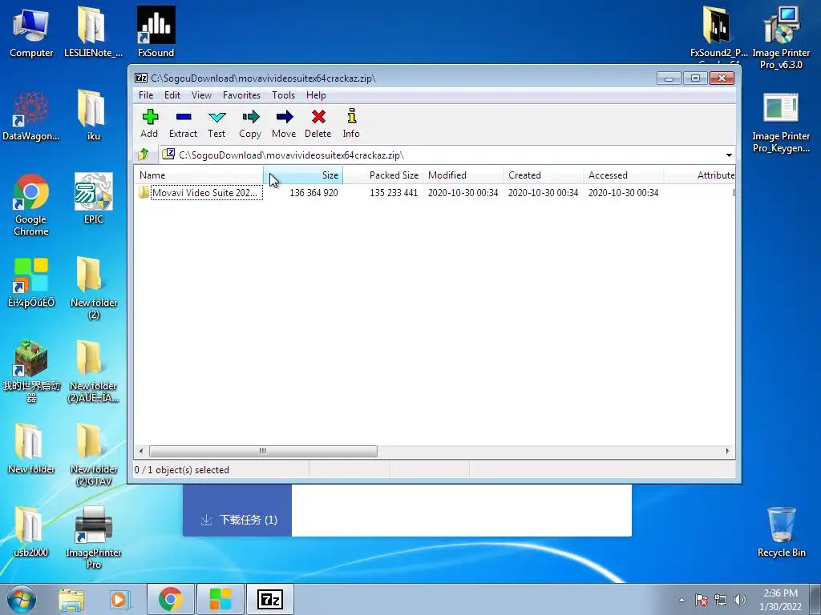Open the Tools menu
Screen dimensions: 821x615
(283, 95)
